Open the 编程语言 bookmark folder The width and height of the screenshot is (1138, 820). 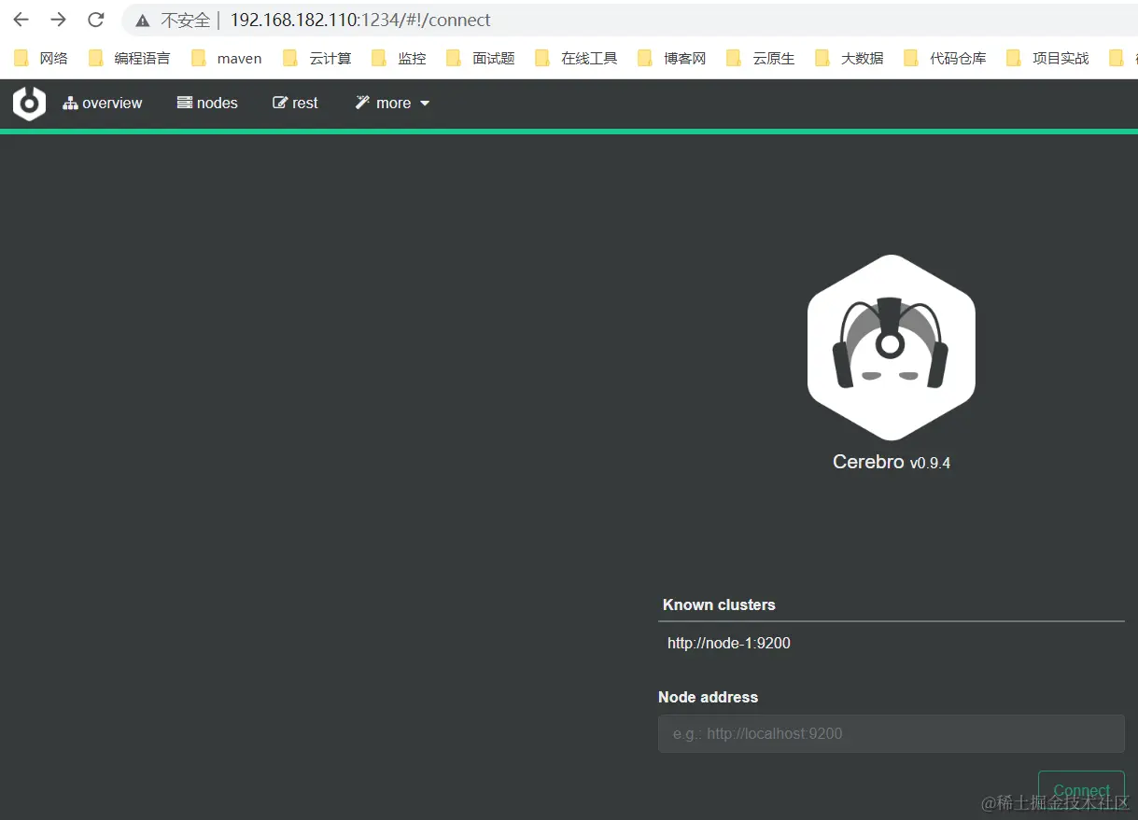pyautogui.click(x=130, y=58)
